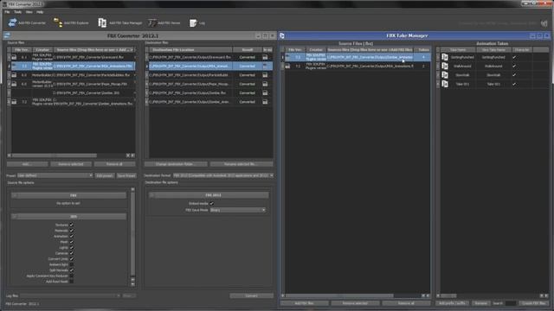Click the Create FBX files button
Viewport: 554px width, 311px height.
(534, 303)
